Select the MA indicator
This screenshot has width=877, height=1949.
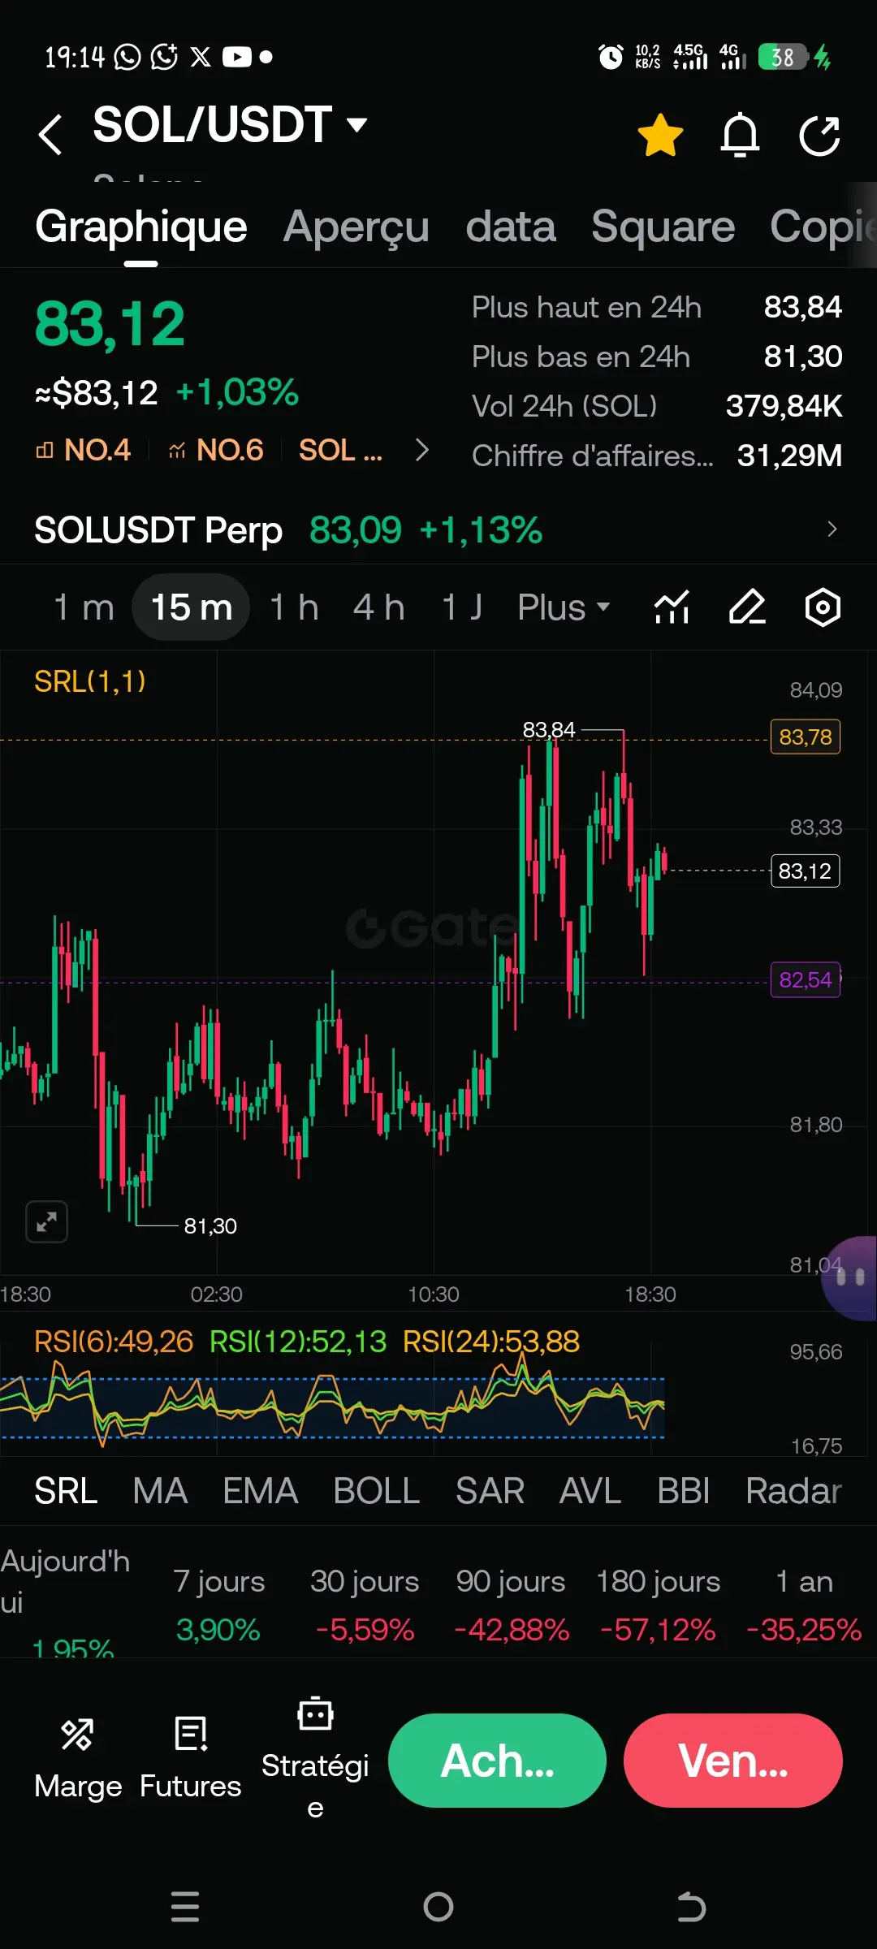tap(160, 1491)
